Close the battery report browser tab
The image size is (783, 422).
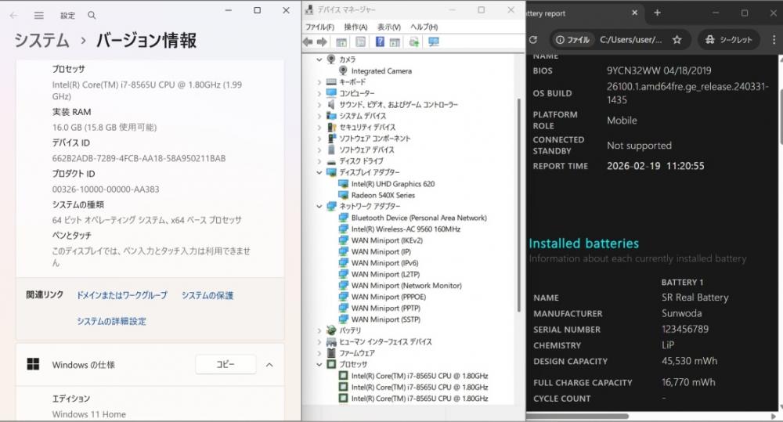point(635,13)
